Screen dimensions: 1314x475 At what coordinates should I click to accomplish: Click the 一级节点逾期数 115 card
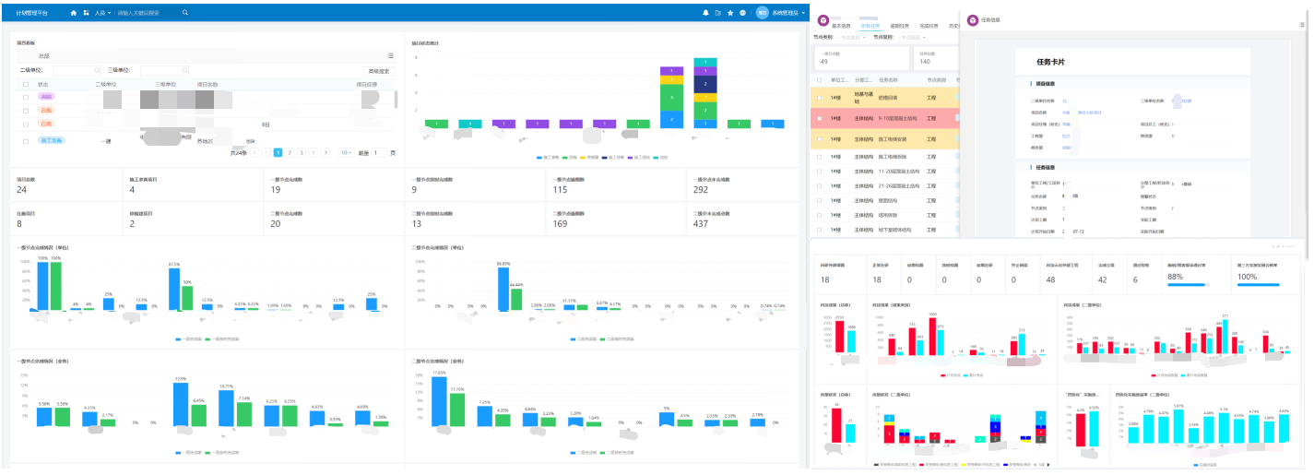tap(616, 186)
